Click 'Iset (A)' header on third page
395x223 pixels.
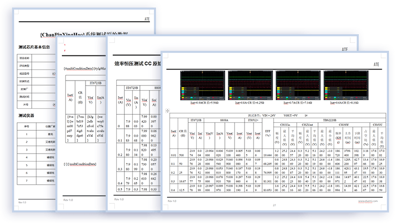click(120, 100)
